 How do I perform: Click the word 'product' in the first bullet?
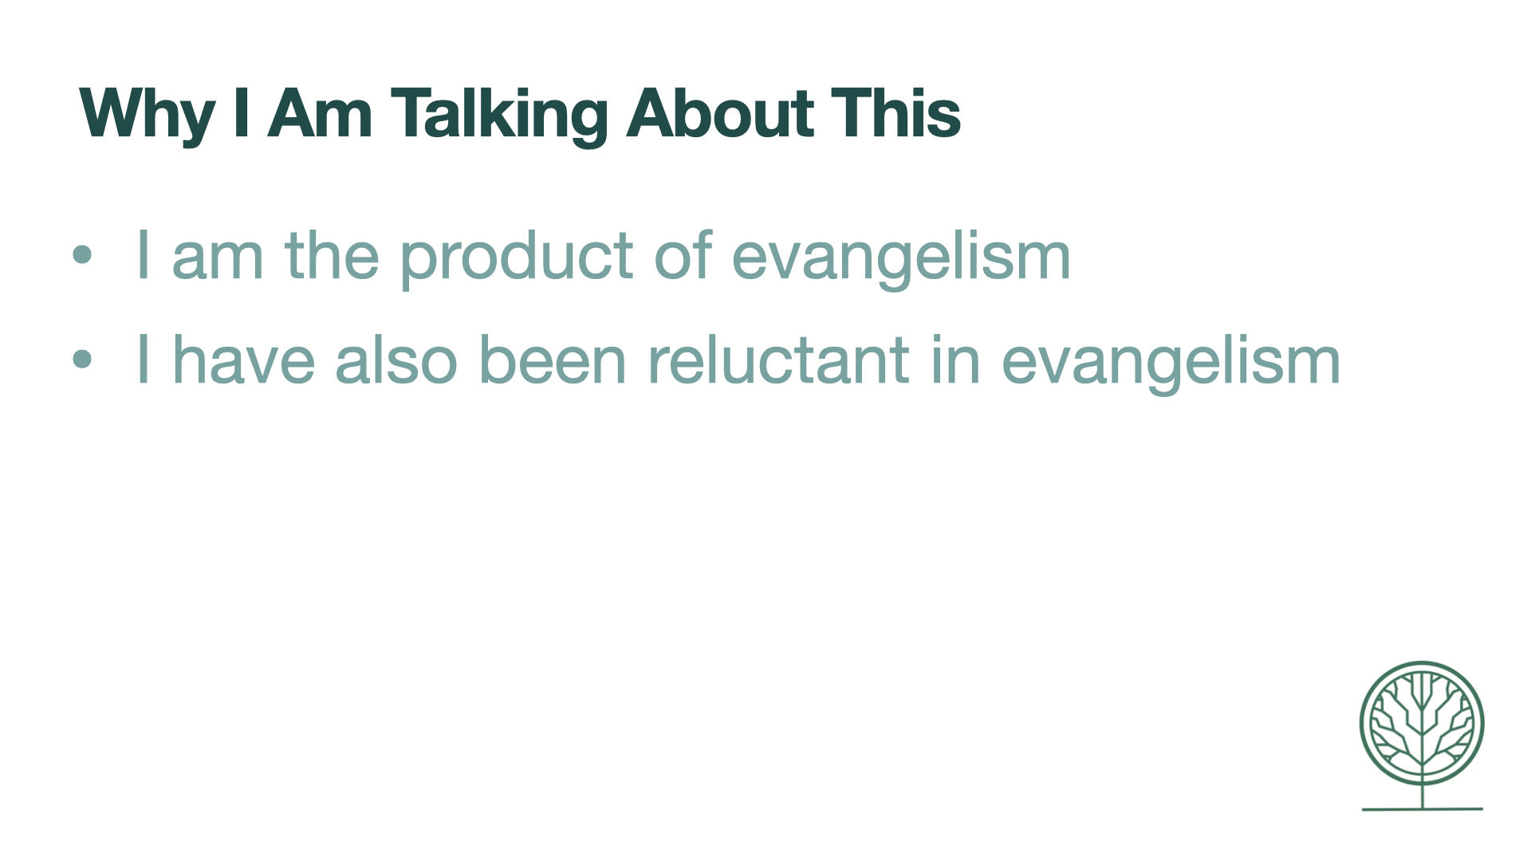(517, 257)
